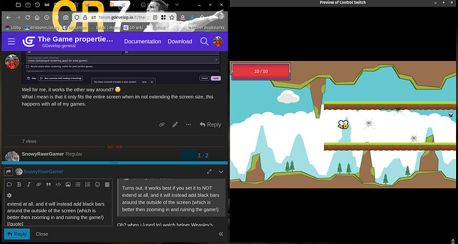Open the emoji picker in the composer
This screenshot has height=244, width=458.
[98, 184]
